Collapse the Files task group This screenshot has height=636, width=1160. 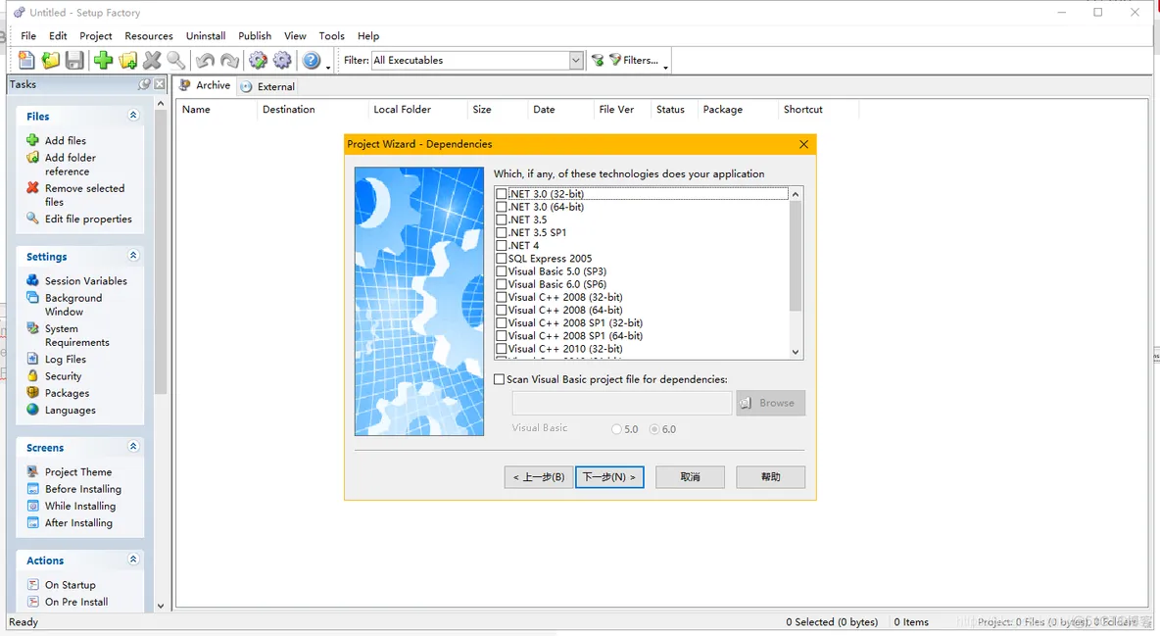point(133,115)
